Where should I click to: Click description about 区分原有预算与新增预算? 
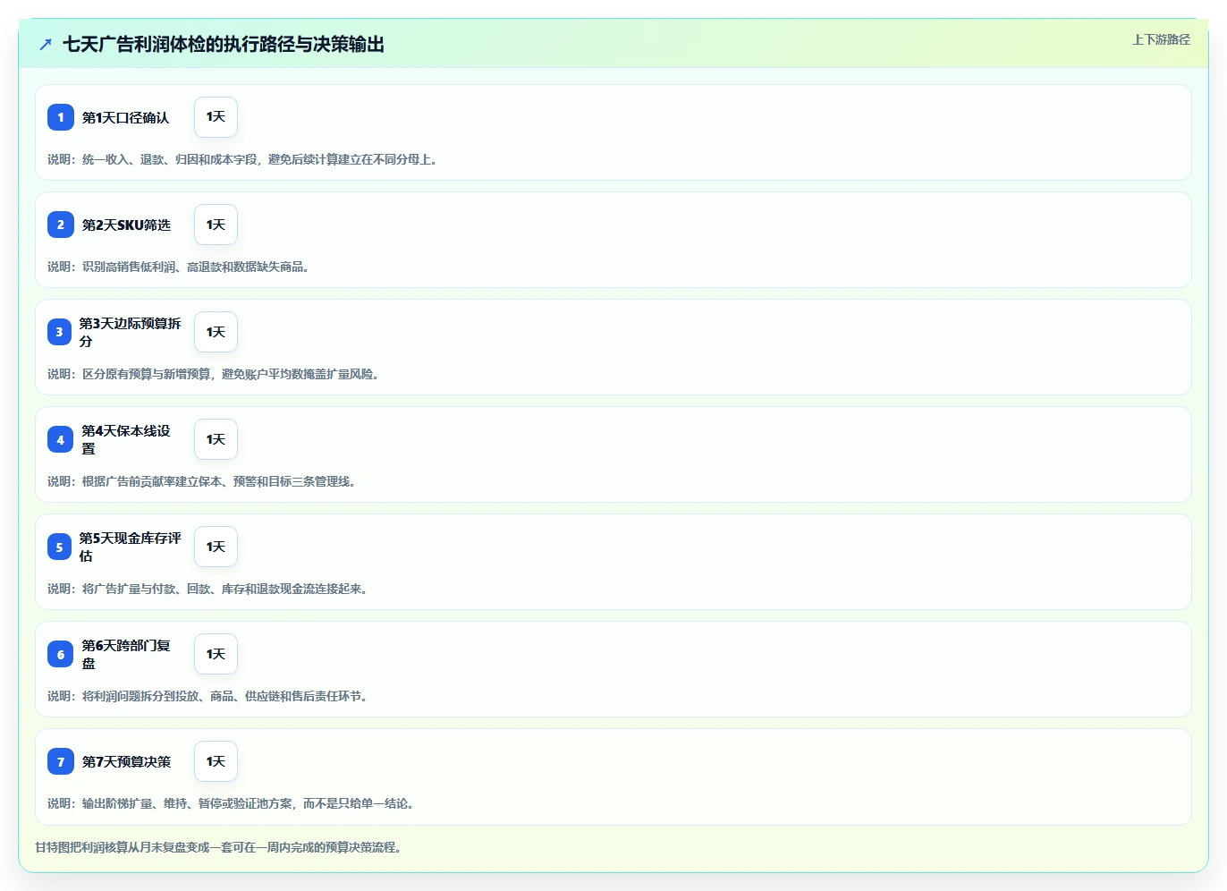click(x=215, y=374)
